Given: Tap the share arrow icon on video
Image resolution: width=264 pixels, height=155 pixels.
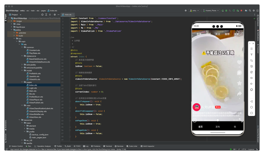Looking at the screenshot, I should (240, 93).
